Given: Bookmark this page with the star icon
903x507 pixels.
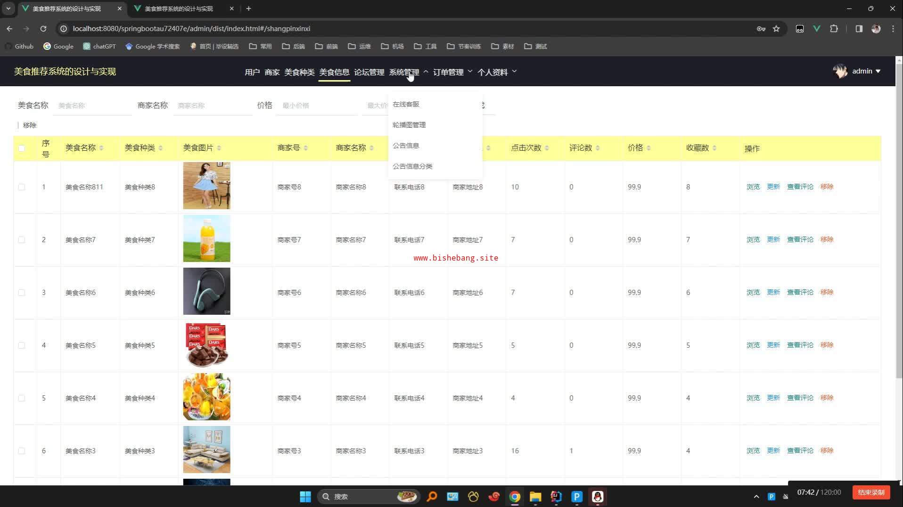Looking at the screenshot, I should click(x=776, y=29).
